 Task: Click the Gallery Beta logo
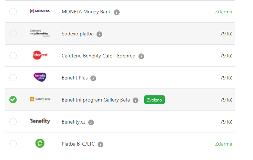click(x=40, y=100)
